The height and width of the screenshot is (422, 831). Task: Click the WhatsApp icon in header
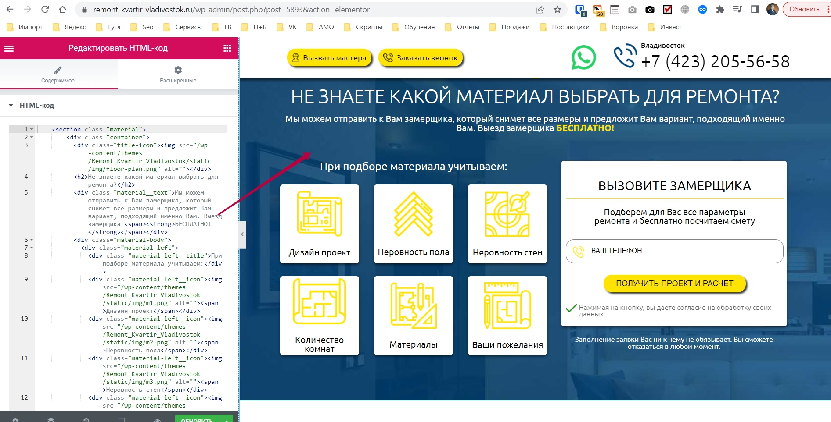pos(583,58)
